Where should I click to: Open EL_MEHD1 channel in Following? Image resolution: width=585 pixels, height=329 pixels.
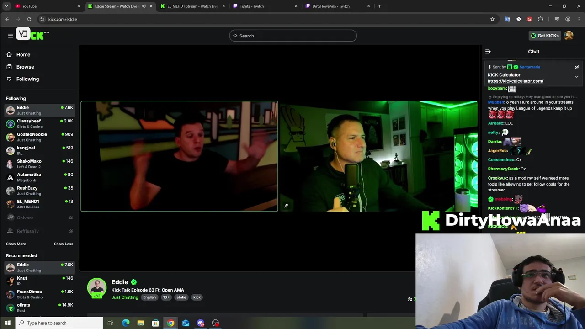pyautogui.click(x=40, y=204)
